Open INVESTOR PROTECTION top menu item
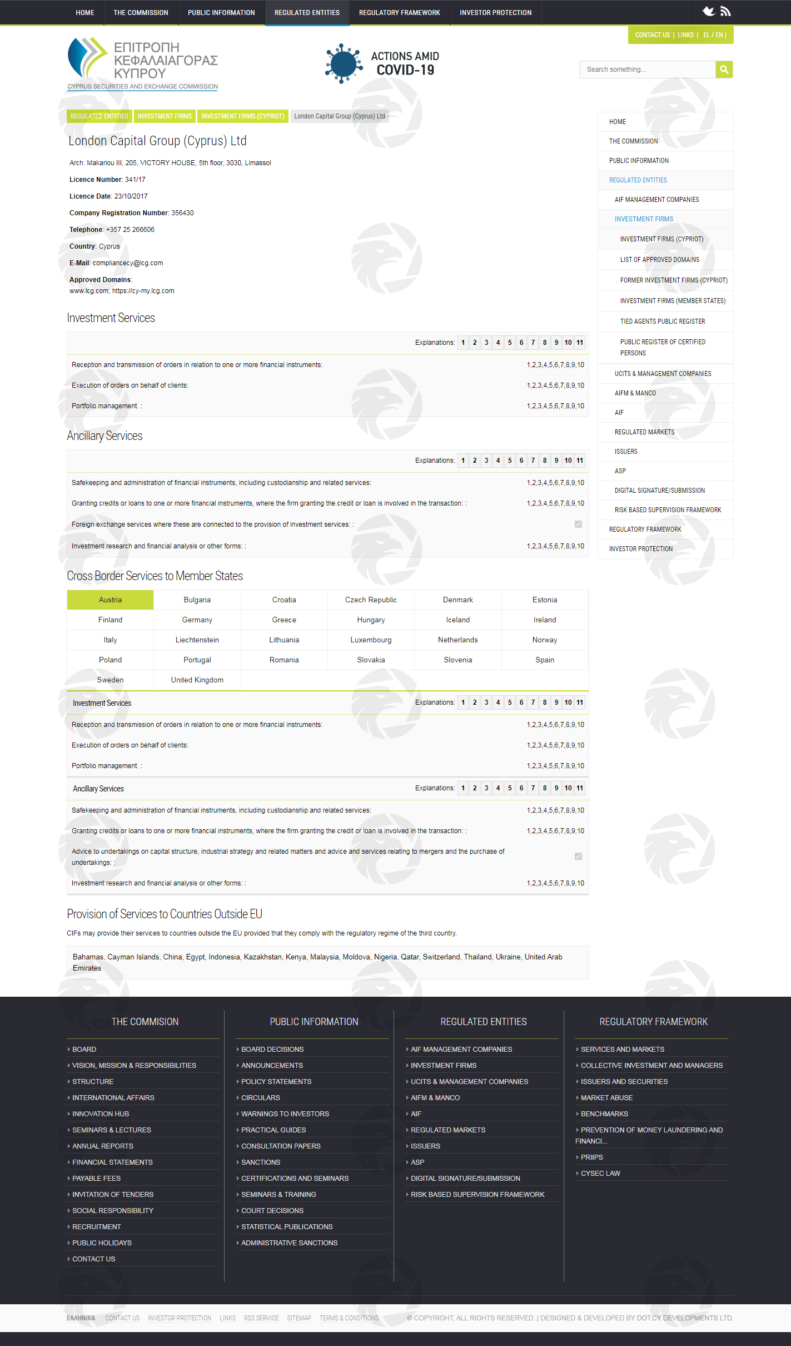The height and width of the screenshot is (1346, 791). (495, 13)
